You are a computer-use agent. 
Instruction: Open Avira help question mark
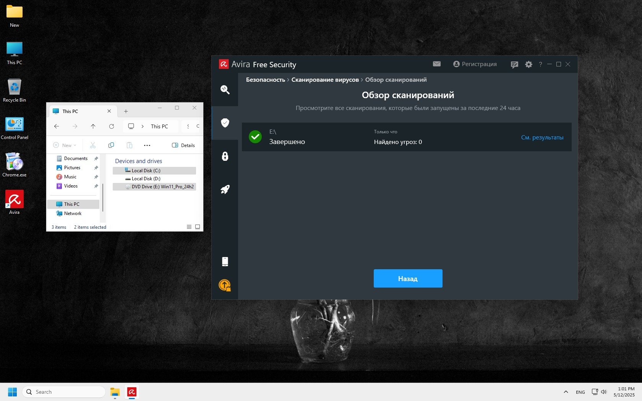[x=540, y=65]
